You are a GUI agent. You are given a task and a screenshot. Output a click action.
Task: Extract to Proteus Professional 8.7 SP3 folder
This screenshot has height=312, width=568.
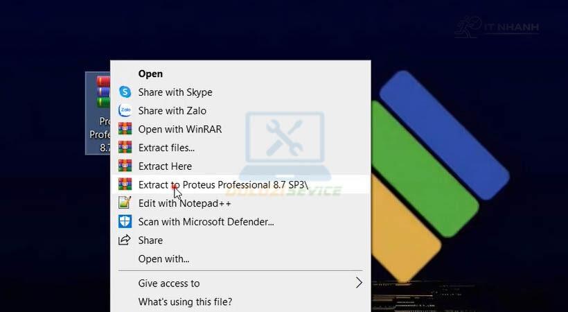pyautogui.click(x=223, y=184)
